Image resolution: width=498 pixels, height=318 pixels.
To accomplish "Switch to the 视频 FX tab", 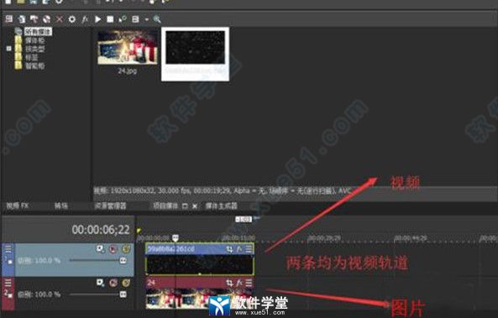I will click(x=18, y=206).
